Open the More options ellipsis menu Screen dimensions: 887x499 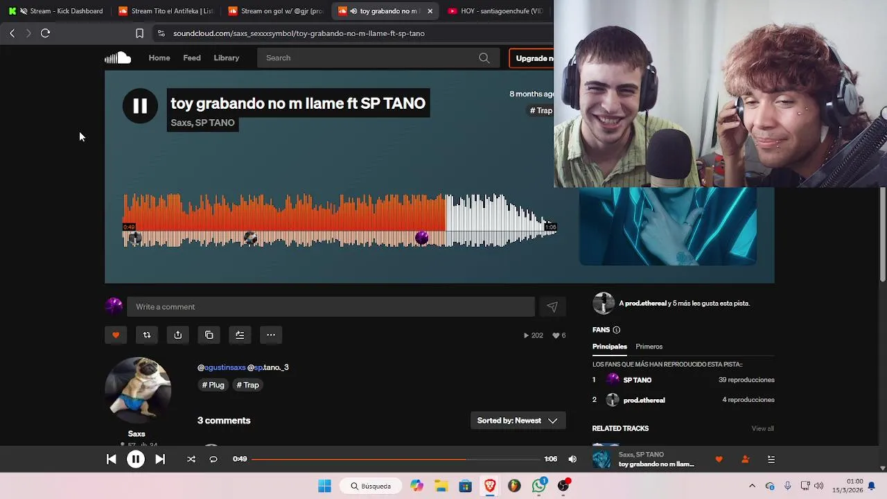click(271, 335)
